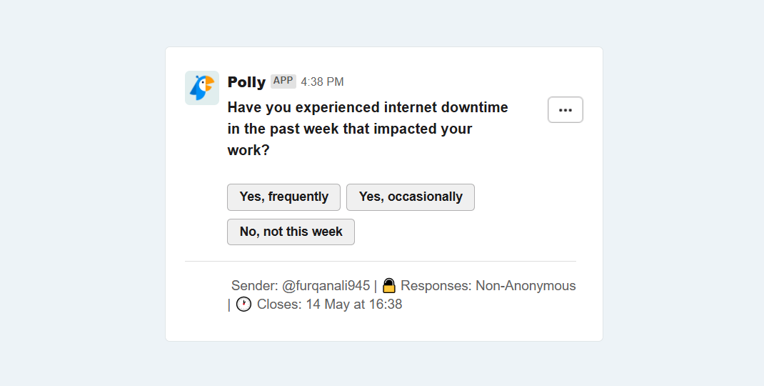
Task: Vote "Yes, frequently" in the poll
Action: click(x=283, y=197)
